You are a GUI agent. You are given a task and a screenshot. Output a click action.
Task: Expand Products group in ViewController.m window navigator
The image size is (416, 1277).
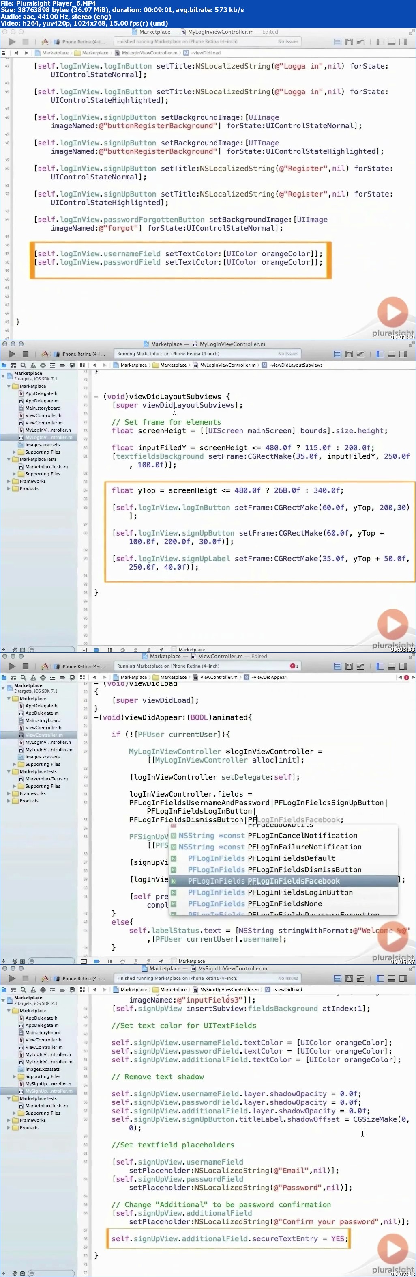point(9,801)
